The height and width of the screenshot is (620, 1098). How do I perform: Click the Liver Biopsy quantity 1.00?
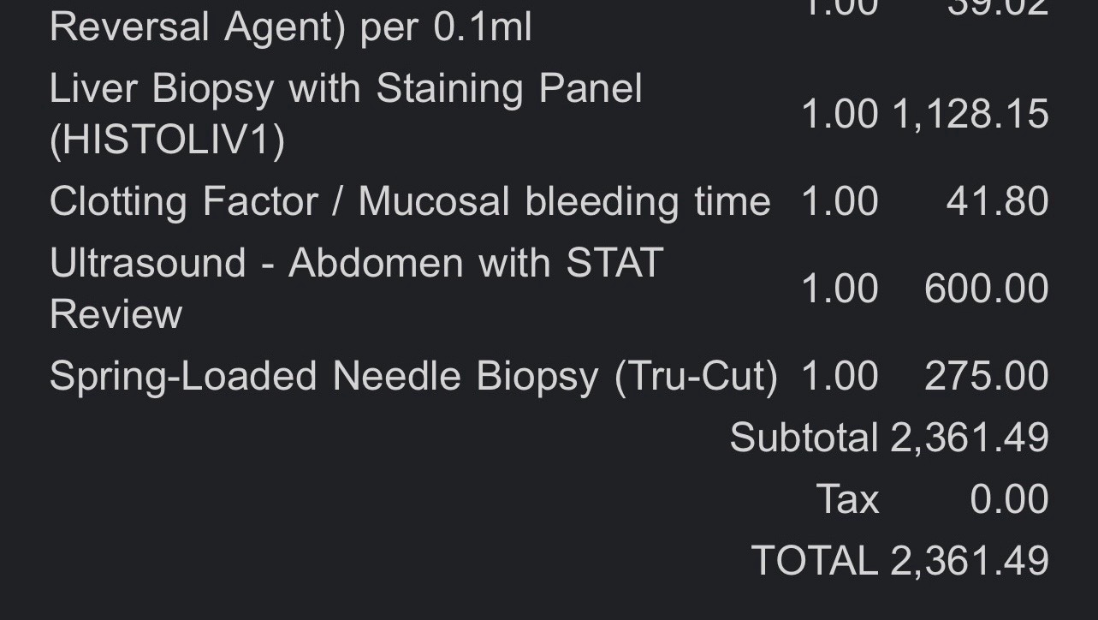840,115
